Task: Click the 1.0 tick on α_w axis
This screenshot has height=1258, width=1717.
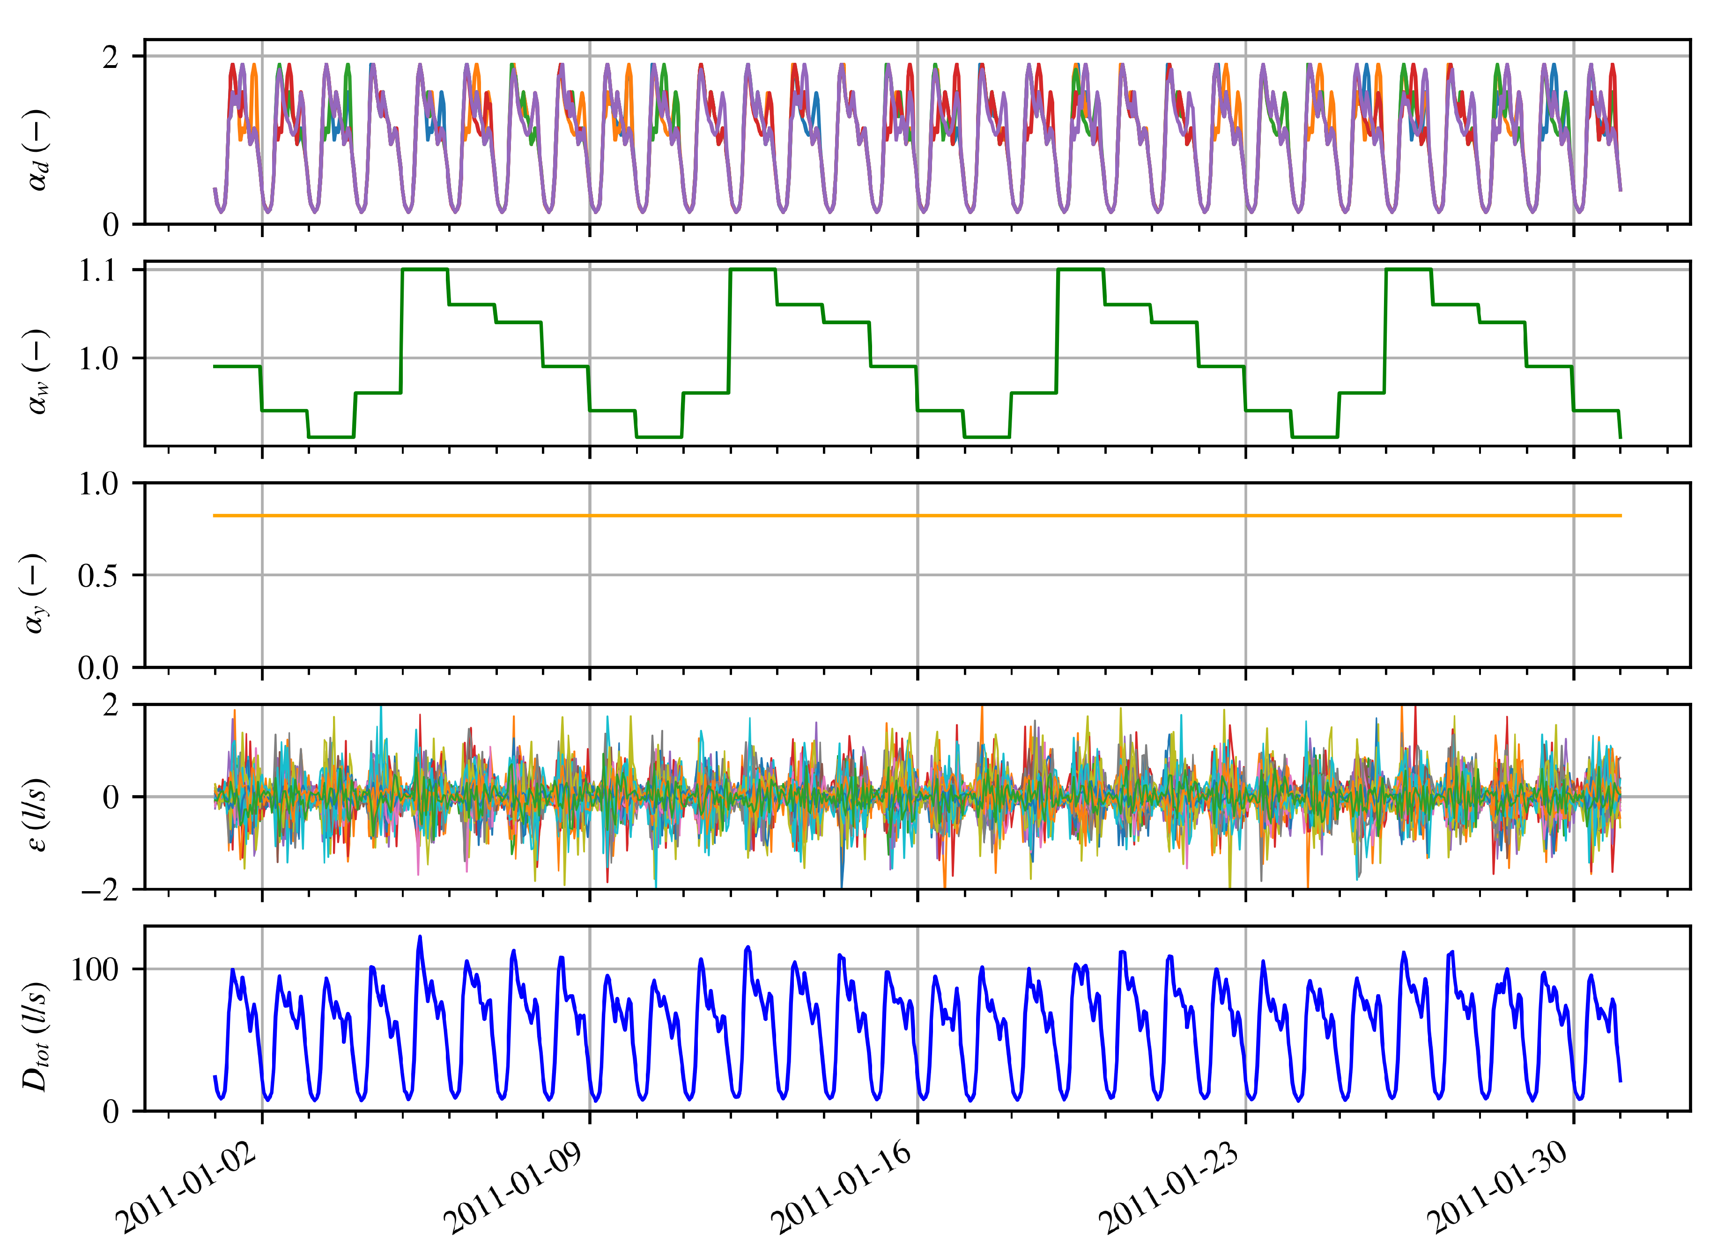Action: [x=99, y=359]
